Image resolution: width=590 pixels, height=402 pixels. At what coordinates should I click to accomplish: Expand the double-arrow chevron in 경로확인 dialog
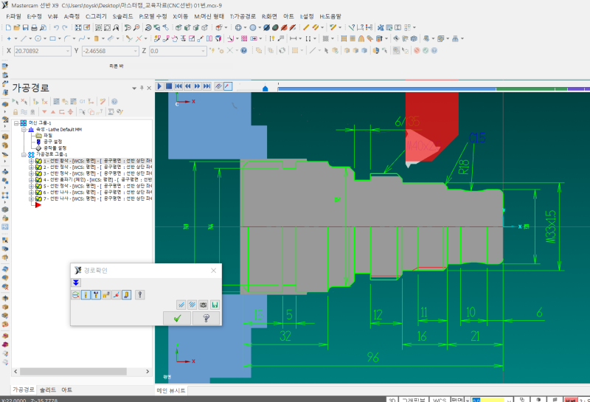pos(76,283)
